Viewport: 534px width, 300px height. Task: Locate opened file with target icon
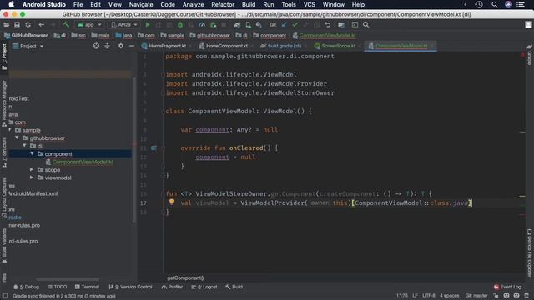point(97,46)
